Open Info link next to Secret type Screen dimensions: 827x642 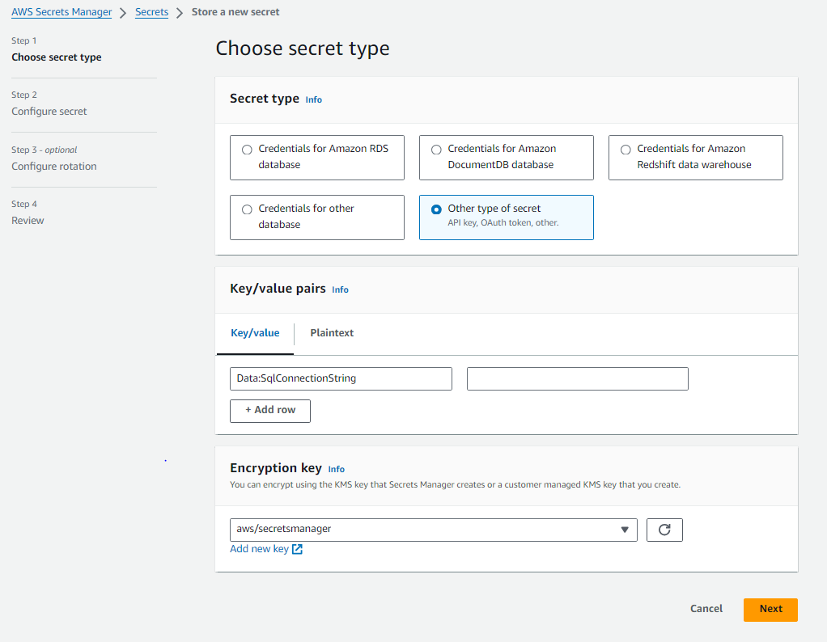313,100
